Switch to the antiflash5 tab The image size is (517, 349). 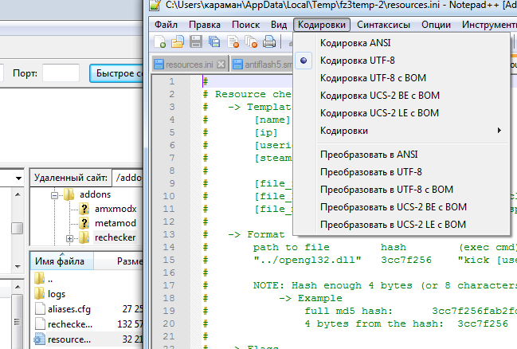coord(262,65)
